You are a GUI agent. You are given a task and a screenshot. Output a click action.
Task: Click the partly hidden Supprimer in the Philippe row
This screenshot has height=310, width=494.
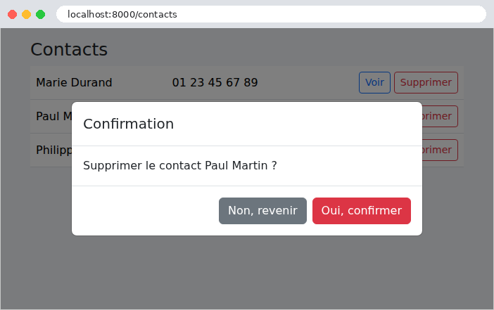tap(440, 150)
